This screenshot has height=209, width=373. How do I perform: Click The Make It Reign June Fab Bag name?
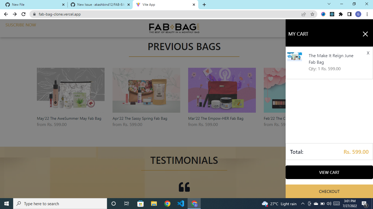331,59
